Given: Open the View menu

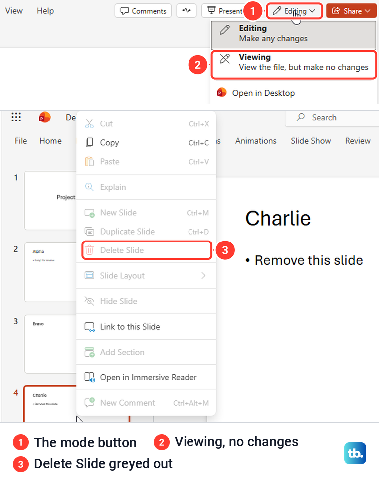Looking at the screenshot, I should coord(14,11).
